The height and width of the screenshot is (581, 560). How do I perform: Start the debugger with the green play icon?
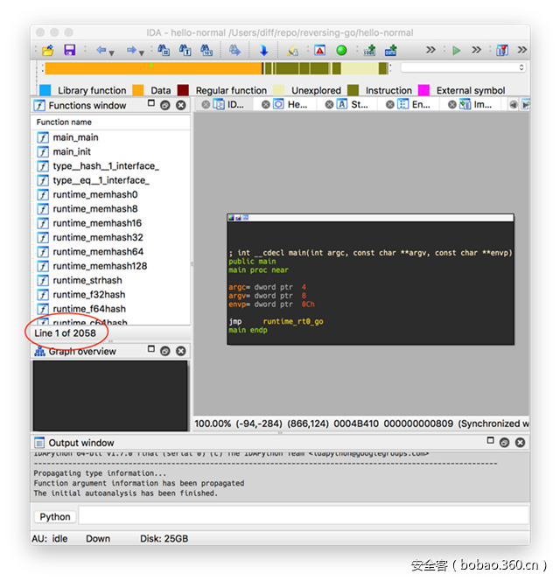(456, 51)
